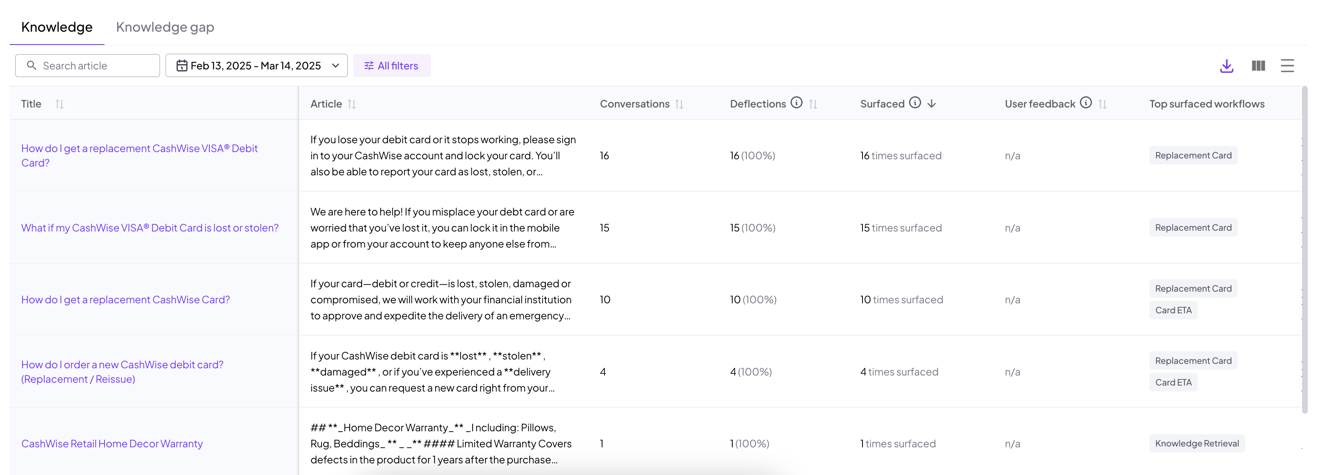Click Replacement Card tag in lost or stolen row
The image size is (1319, 475).
(x=1193, y=227)
